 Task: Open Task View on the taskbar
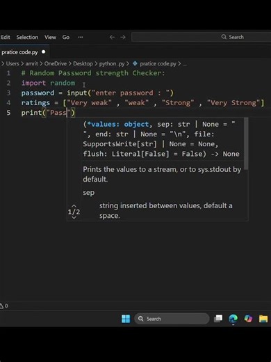pyautogui.click(x=218, y=319)
